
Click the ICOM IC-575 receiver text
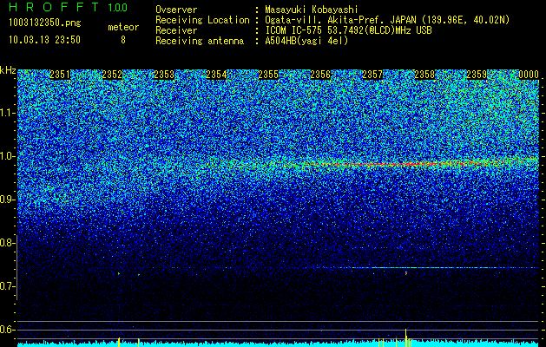pyautogui.click(x=349, y=30)
